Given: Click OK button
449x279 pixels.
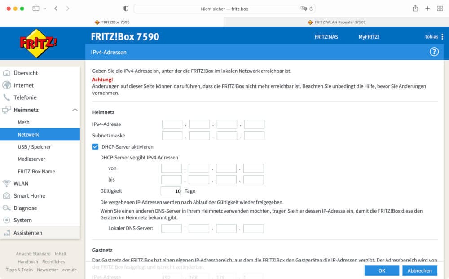Looking at the screenshot, I should 382,271.
